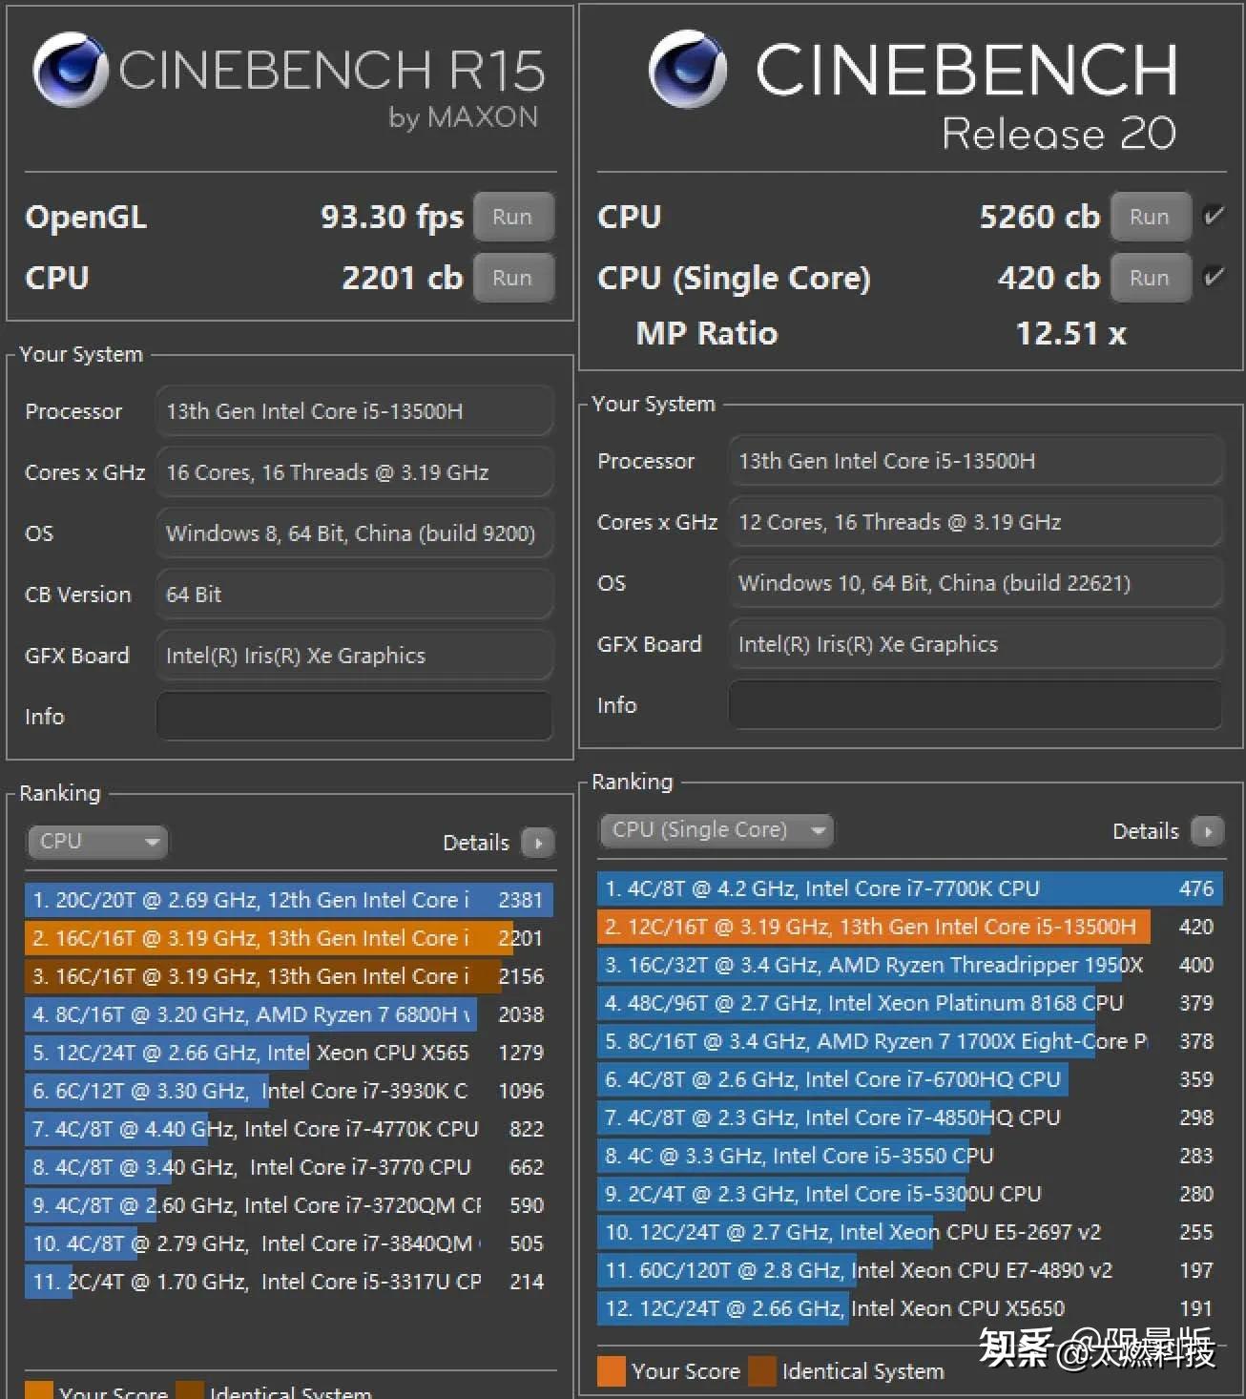Open the CPU ranking dropdown in R15

pos(98,842)
